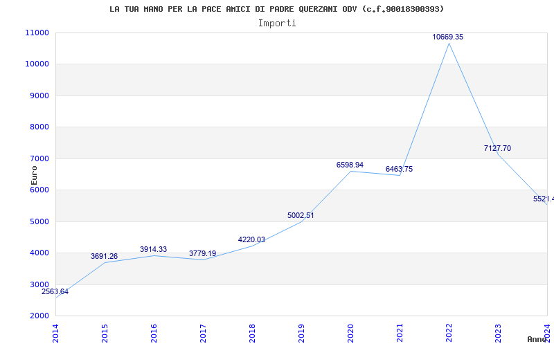The height and width of the screenshot is (346, 554).
Task: Click the 2019 year label
Action: point(301,333)
